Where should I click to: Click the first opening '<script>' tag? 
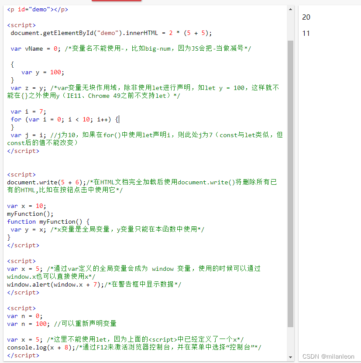[x=21, y=25]
